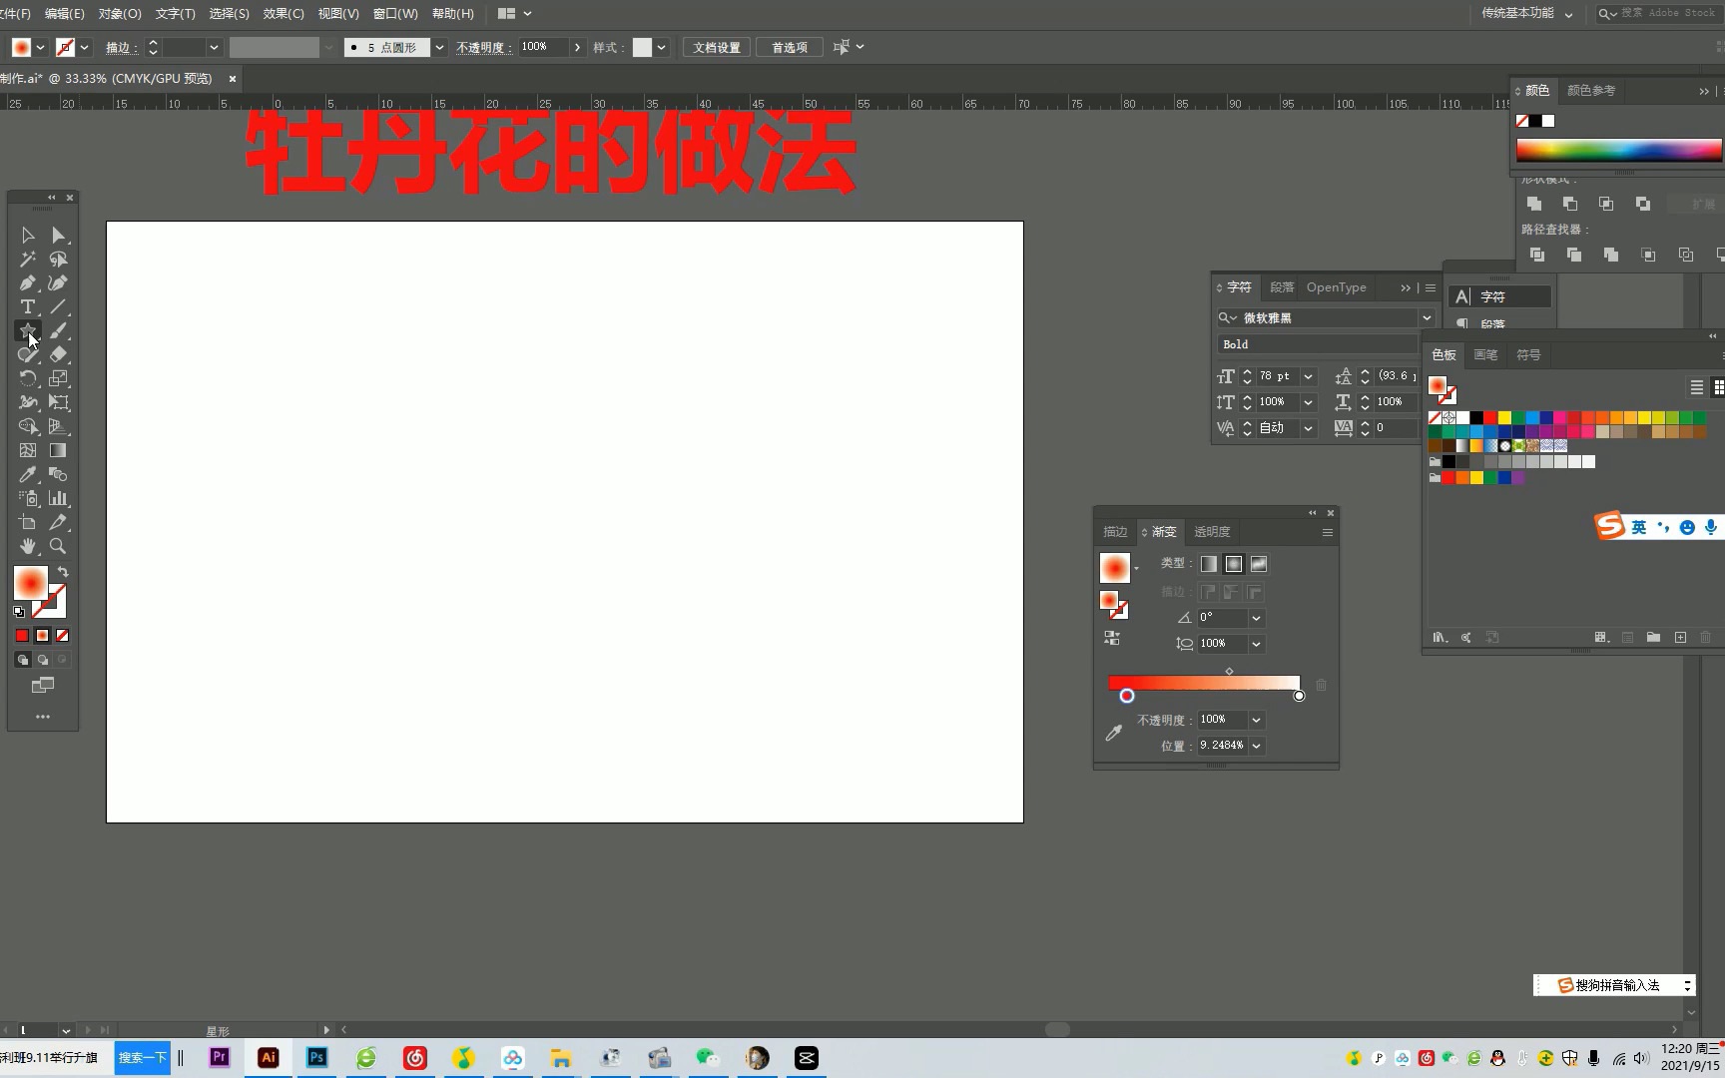This screenshot has width=1725, height=1078.
Task: Open Photoshop from the taskbar
Action: (x=316, y=1058)
